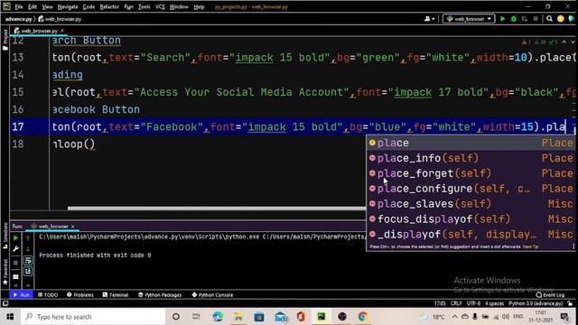
Task: Click the up-stack-trace arrow in Run panel
Action: tap(28, 238)
